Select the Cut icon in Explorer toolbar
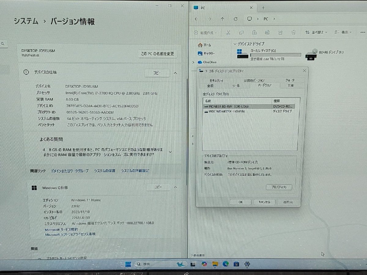Viewport: 367px width, 275px height. [x=228, y=32]
